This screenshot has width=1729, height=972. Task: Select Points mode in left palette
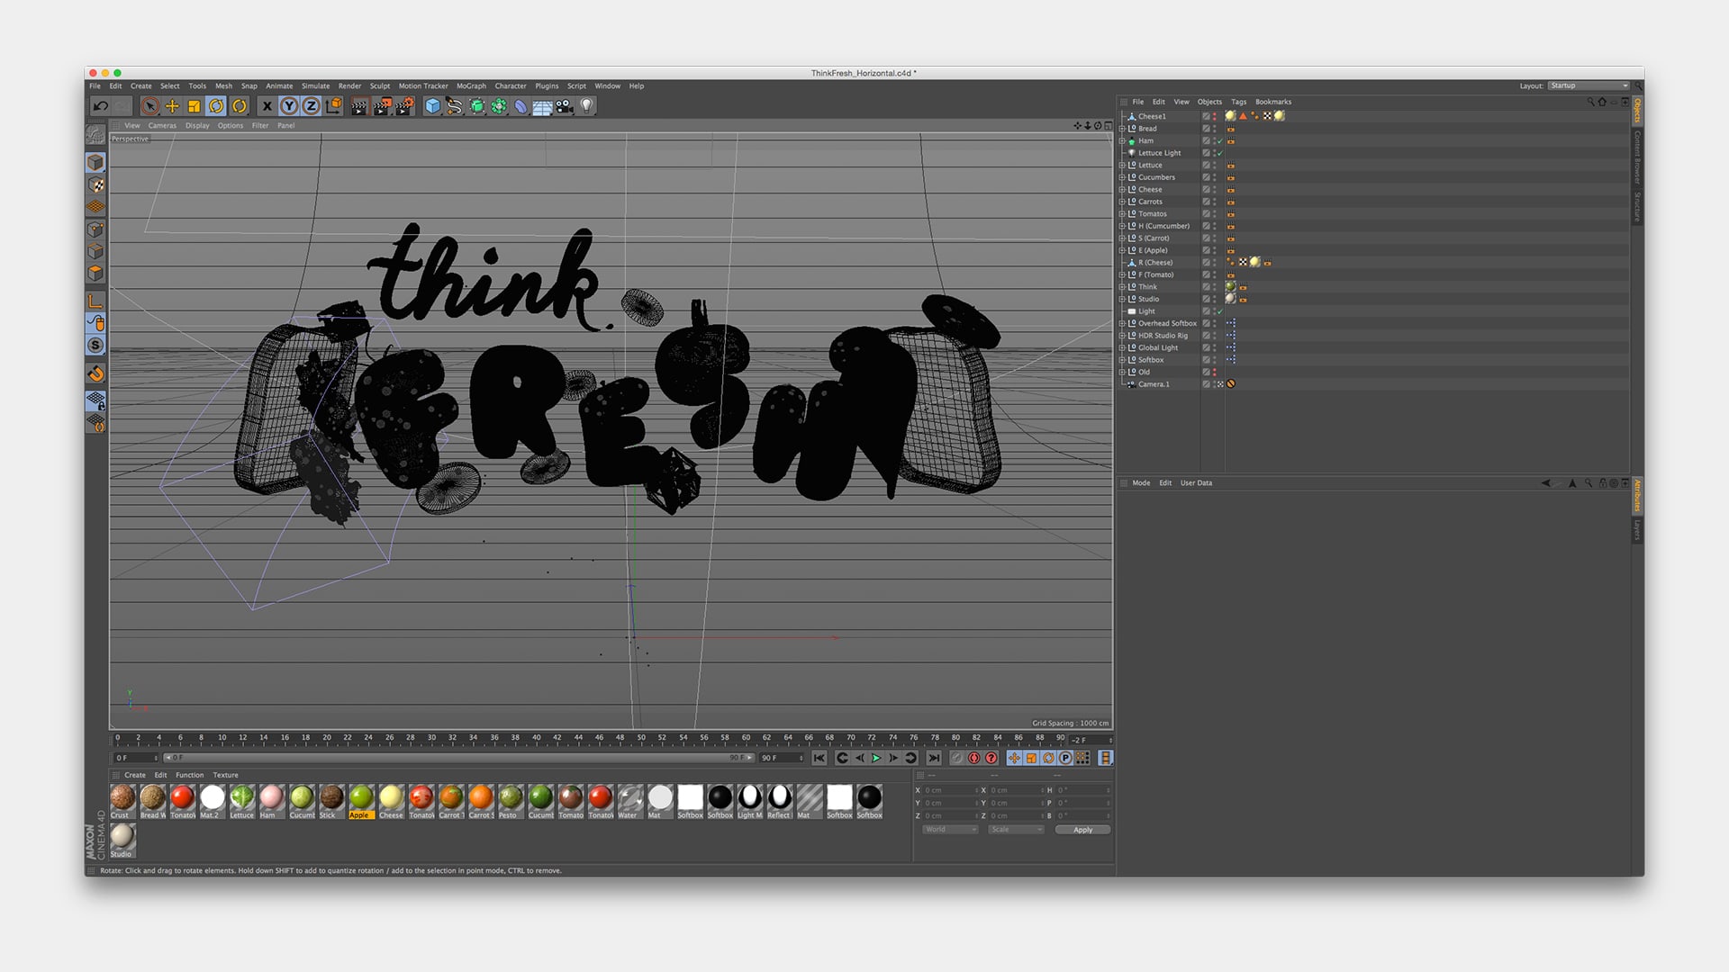click(95, 229)
